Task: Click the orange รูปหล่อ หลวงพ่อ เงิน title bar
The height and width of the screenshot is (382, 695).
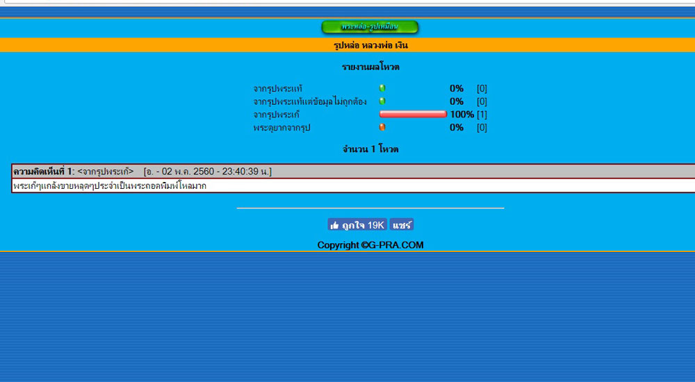Action: coord(370,46)
